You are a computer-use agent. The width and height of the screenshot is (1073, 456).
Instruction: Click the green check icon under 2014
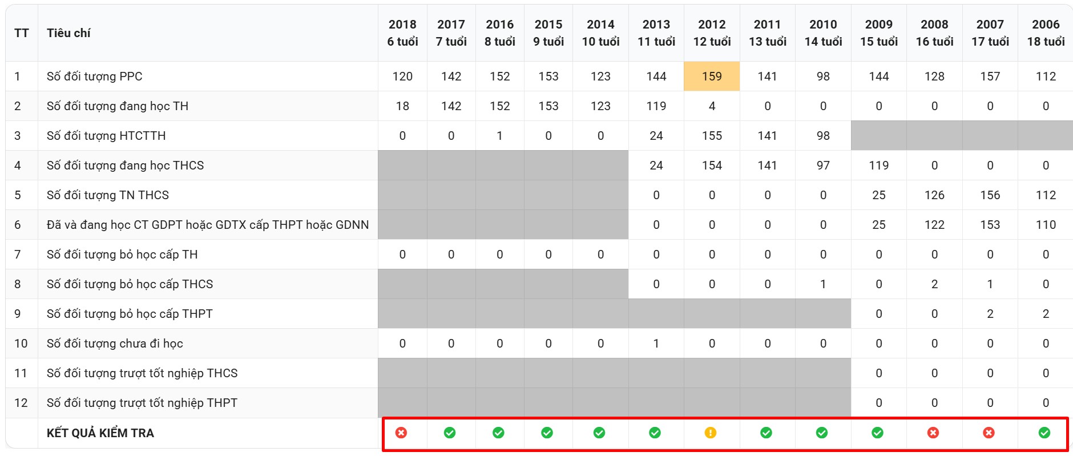pyautogui.click(x=599, y=433)
